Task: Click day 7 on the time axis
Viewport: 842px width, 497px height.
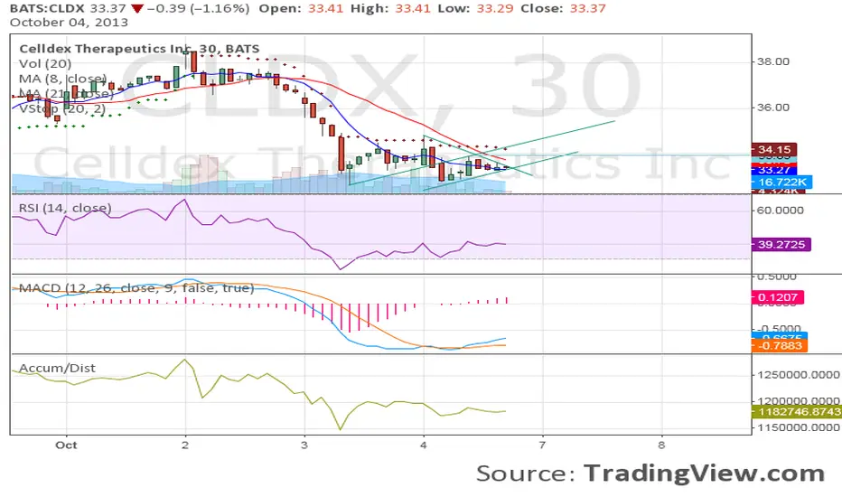Action: (x=542, y=445)
